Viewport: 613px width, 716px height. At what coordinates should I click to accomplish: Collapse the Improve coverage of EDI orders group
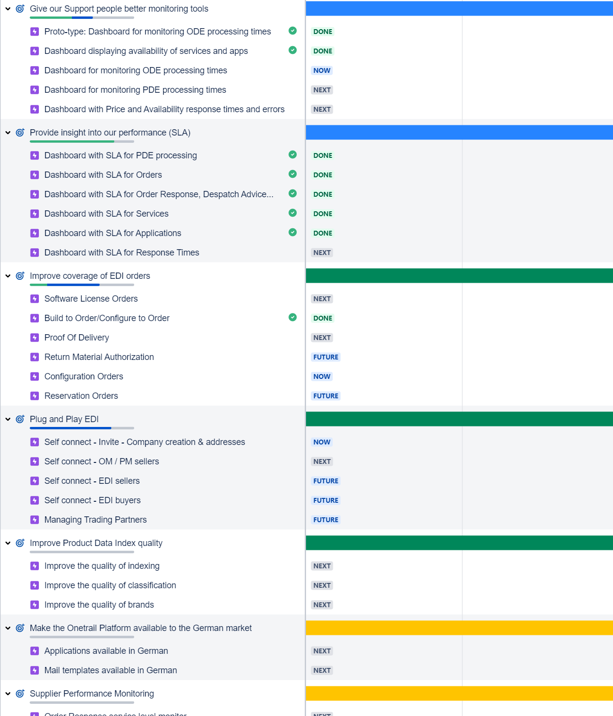pos(8,276)
